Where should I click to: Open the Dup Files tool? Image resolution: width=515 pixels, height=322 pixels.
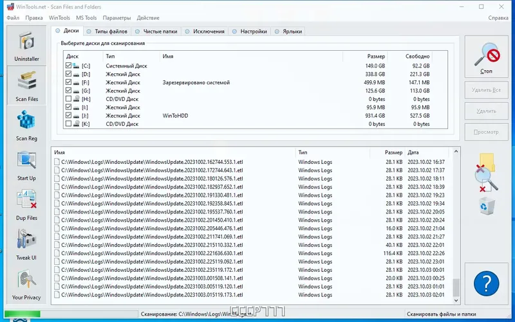(x=26, y=205)
